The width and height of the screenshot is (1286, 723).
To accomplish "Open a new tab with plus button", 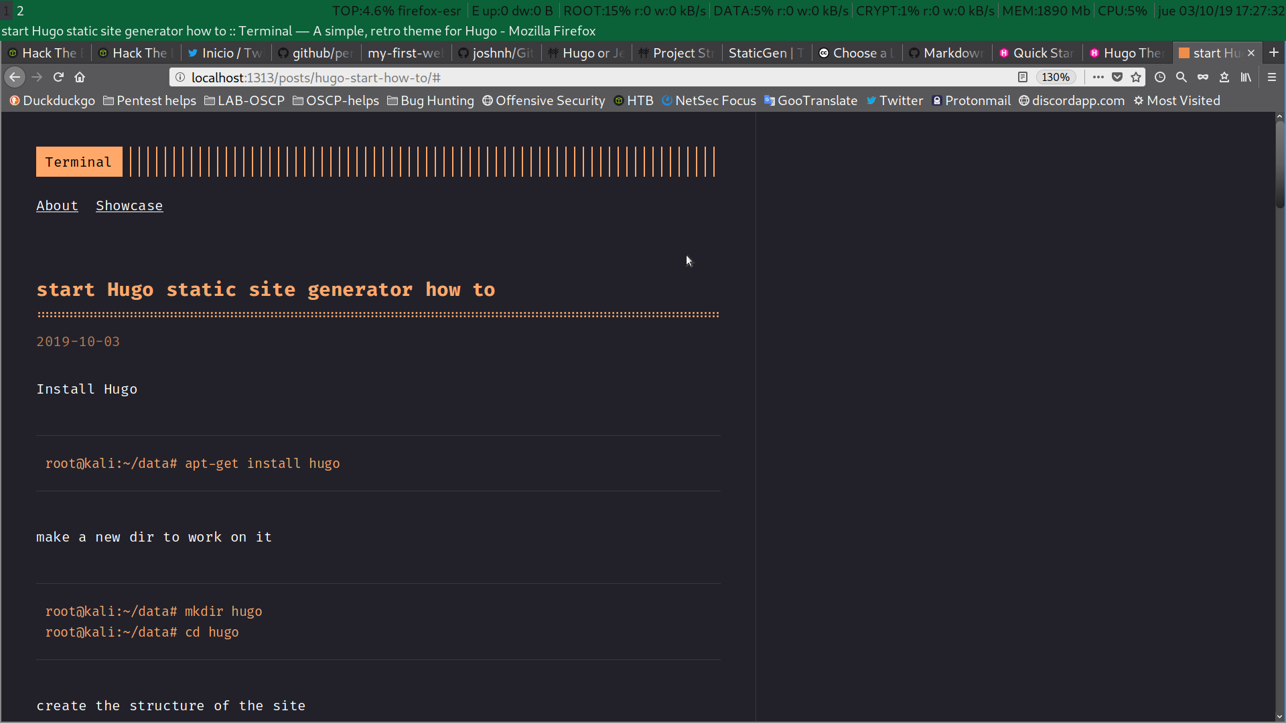I will click(x=1274, y=53).
